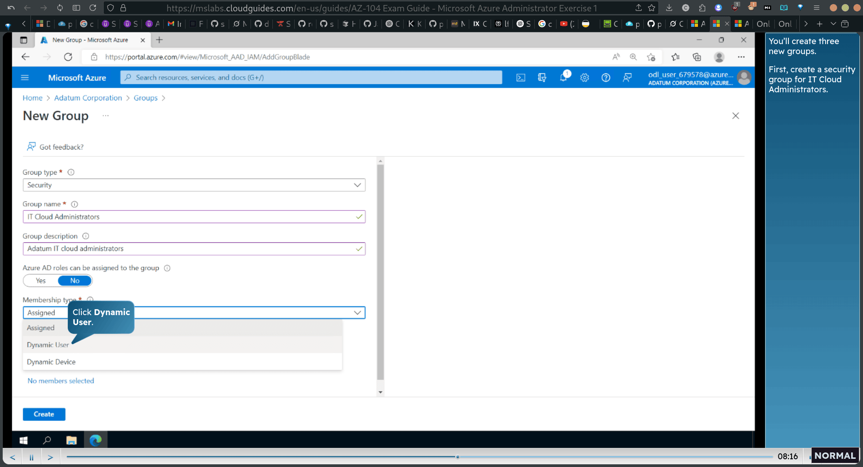Go to Adatum Corporation breadcrumb
The height and width of the screenshot is (467, 863).
88,98
